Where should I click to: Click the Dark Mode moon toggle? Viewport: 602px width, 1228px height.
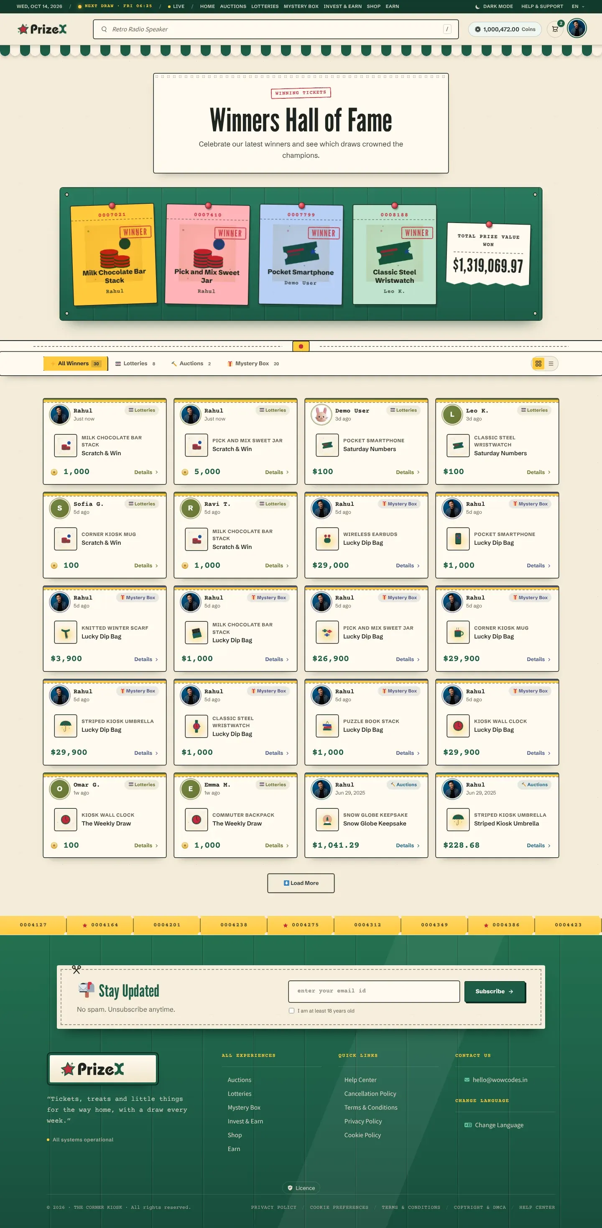coord(494,6)
